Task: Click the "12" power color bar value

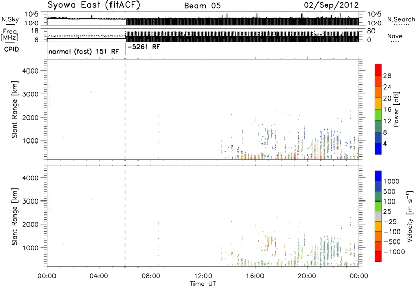Action: pyautogui.click(x=387, y=121)
